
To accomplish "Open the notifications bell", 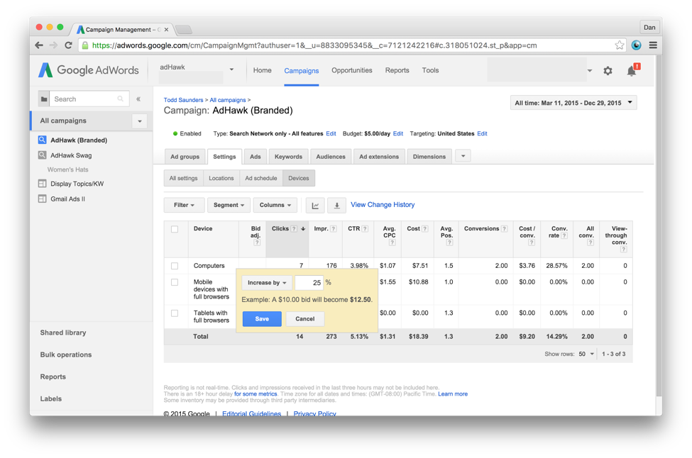I will (632, 70).
